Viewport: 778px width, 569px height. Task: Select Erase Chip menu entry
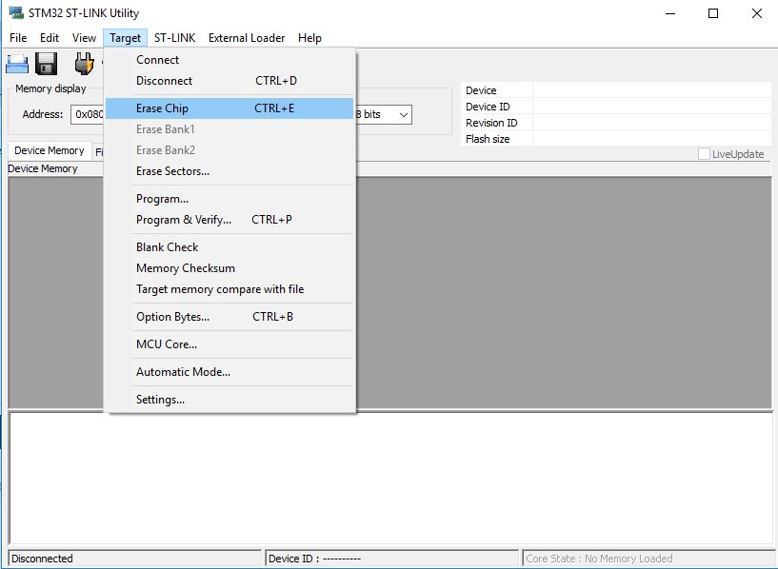pyautogui.click(x=229, y=108)
